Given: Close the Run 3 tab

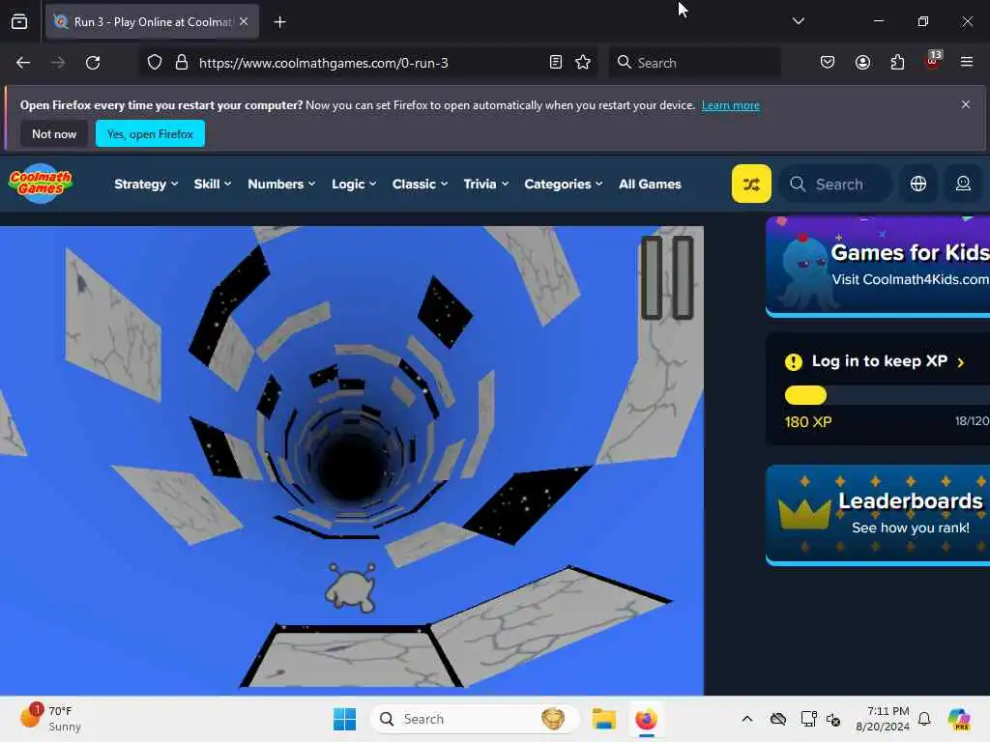Looking at the screenshot, I should click(244, 21).
